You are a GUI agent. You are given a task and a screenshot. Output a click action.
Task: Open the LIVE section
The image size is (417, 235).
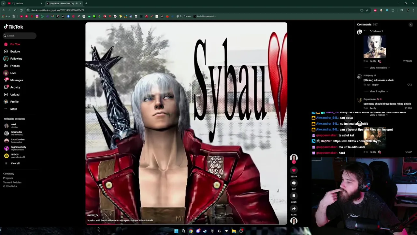(x=10, y=73)
